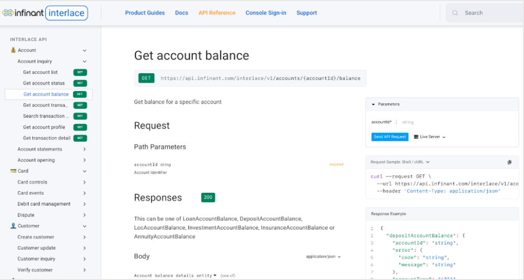This screenshot has height=280, width=524.
Task: Collapse the Parameters panel triangle
Action: [373, 105]
